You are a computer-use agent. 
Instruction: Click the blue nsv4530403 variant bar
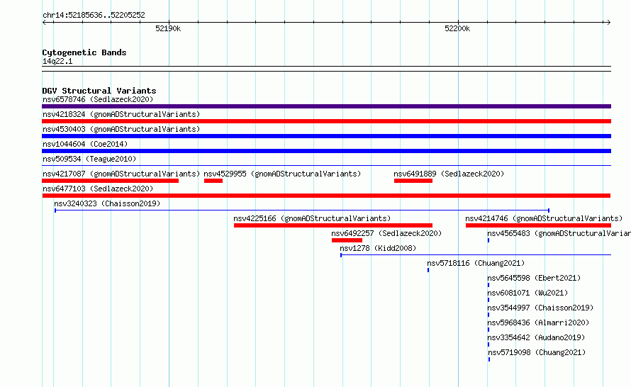pos(326,136)
